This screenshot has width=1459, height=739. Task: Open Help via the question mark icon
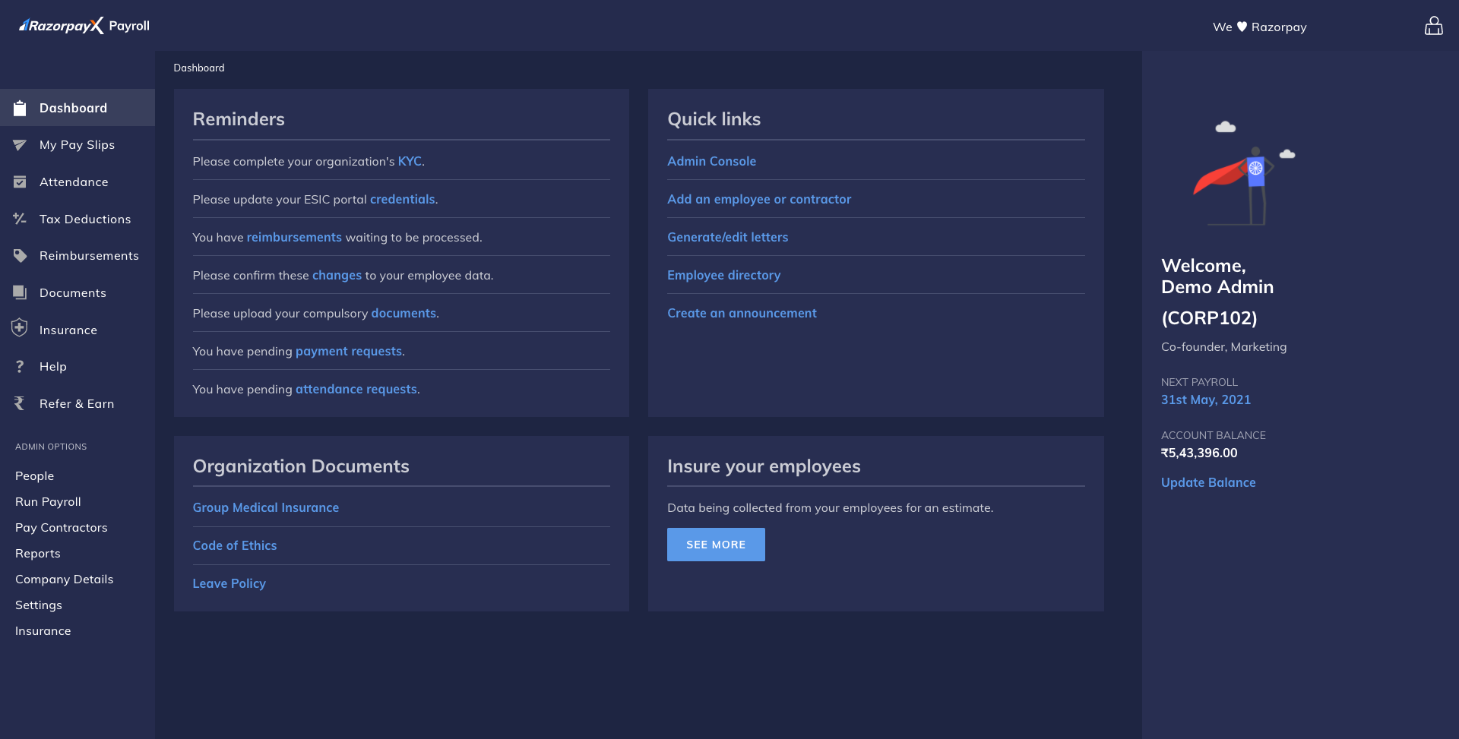point(19,366)
